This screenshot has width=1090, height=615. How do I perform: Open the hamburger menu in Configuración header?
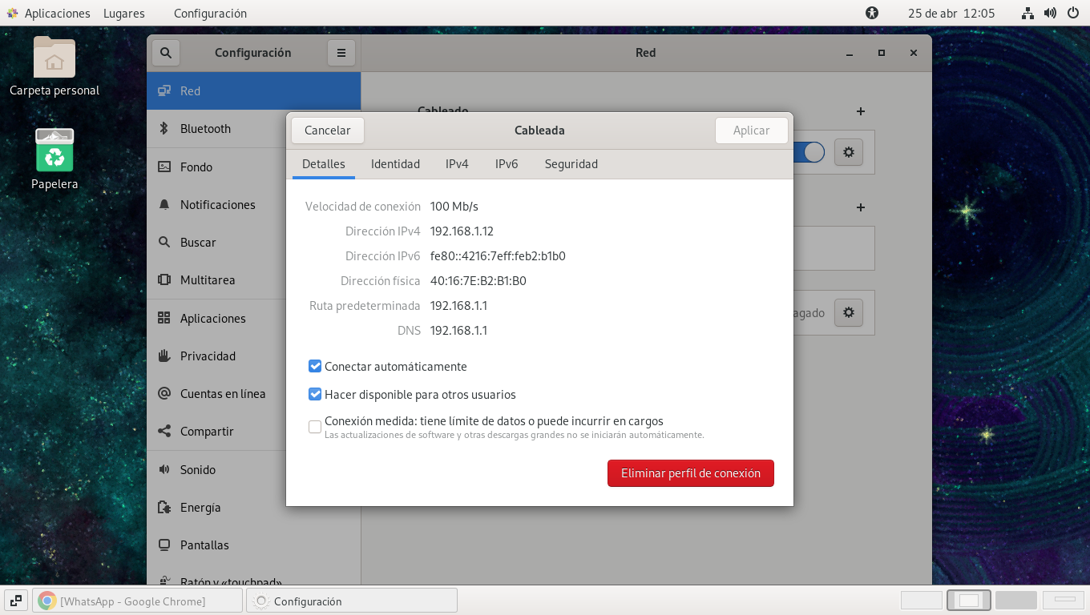341,53
